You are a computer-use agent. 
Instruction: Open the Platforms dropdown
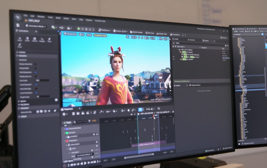point(104,31)
